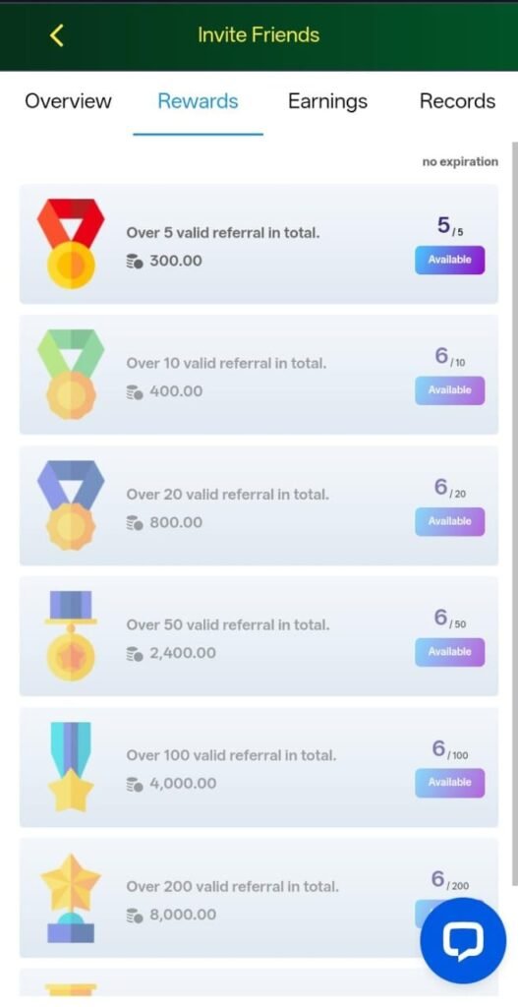The image size is (518, 1007).
Task: Click Available button for 100 referrals reward
Action: point(449,783)
